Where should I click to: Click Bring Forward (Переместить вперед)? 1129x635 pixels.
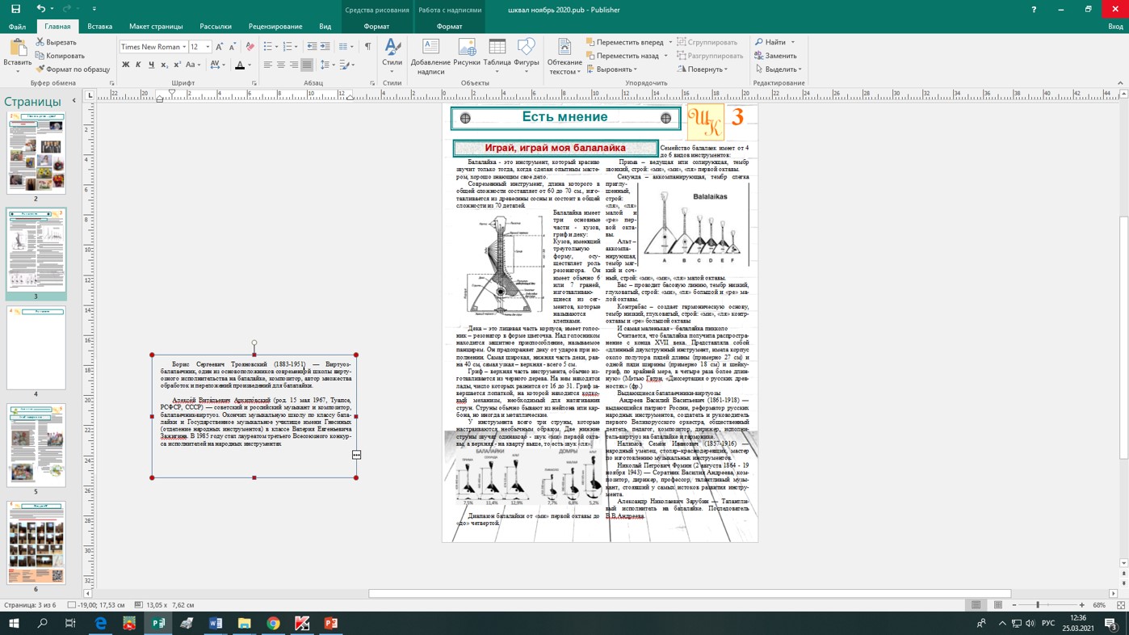[624, 42]
